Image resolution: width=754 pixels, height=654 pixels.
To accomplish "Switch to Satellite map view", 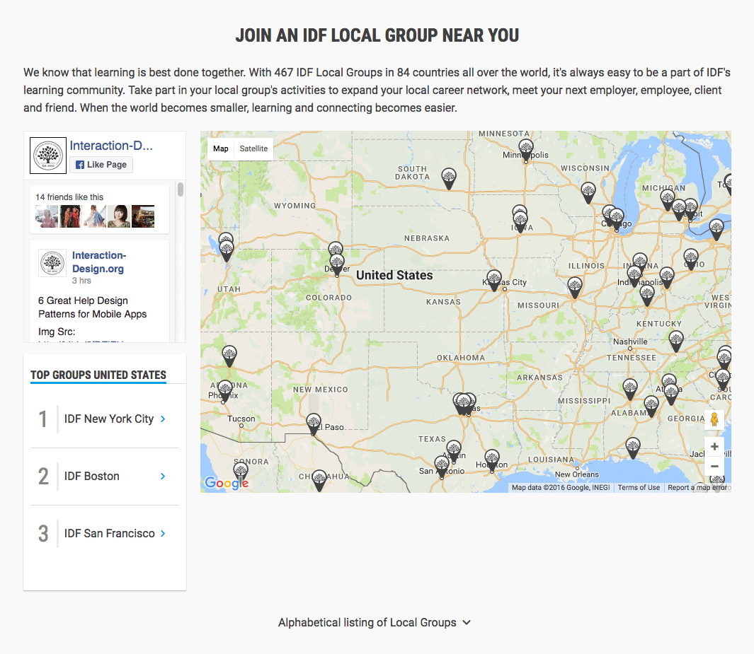I will point(253,149).
